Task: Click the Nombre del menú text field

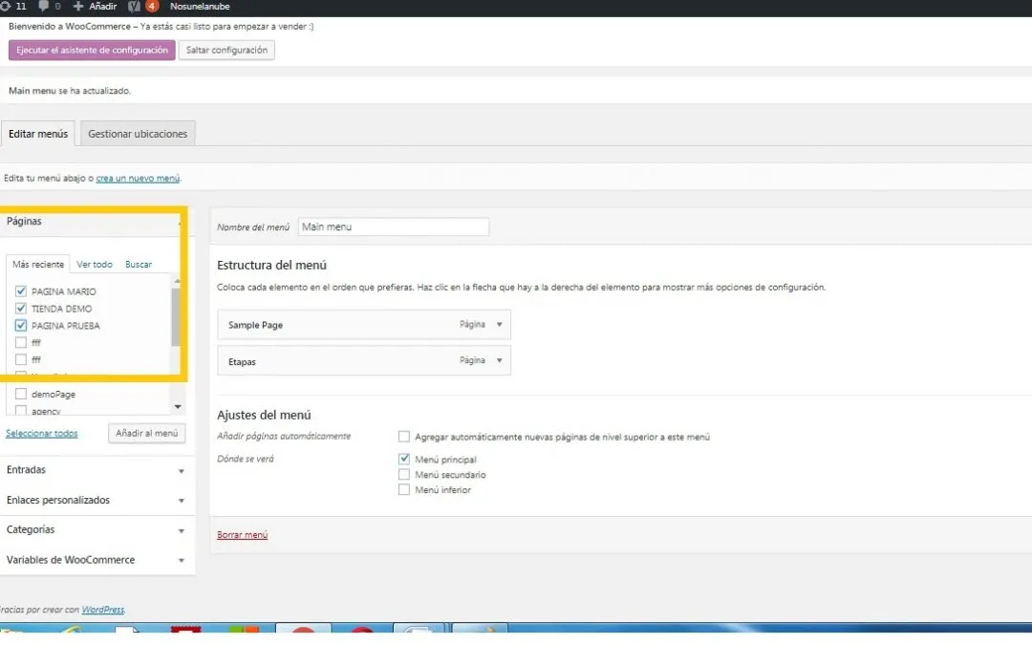Action: [x=393, y=227]
